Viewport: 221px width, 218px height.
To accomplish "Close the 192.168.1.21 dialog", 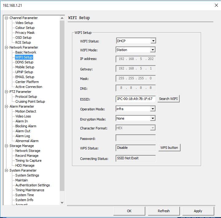I will (216, 5).
